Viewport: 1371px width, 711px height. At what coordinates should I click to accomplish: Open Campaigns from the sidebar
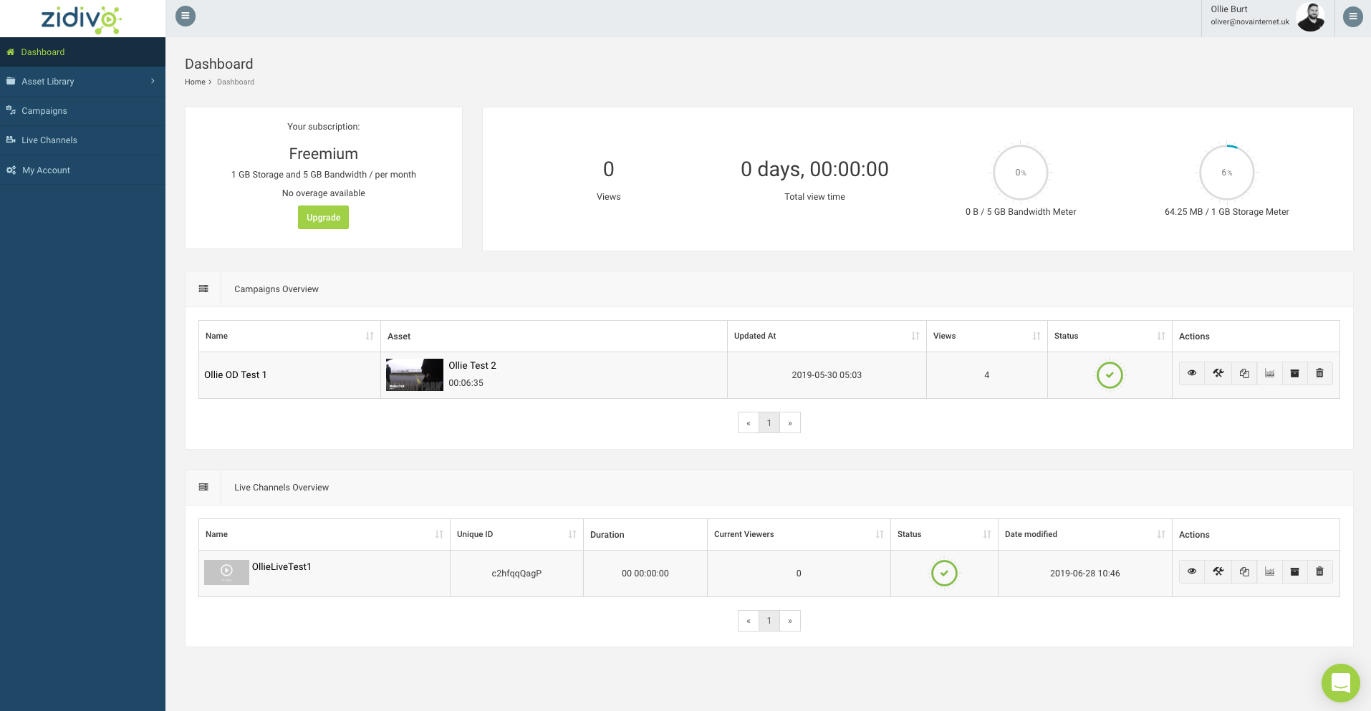click(44, 111)
